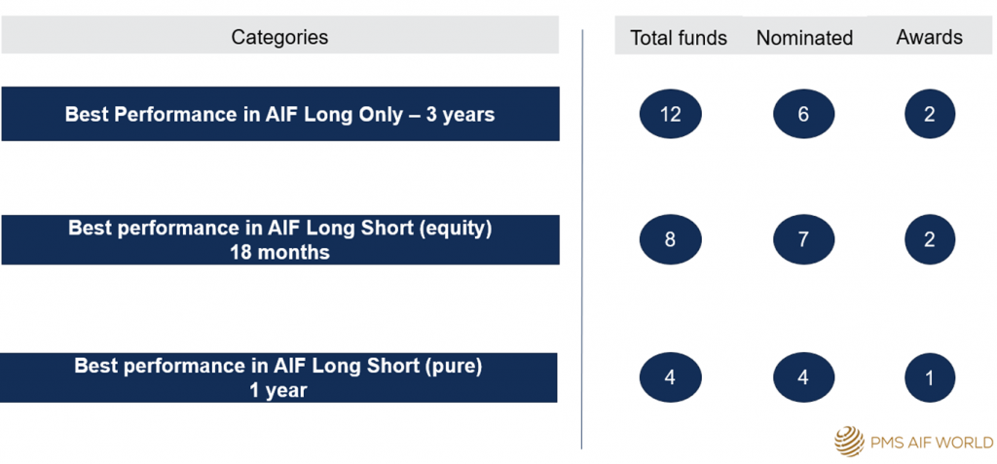Click the PMS AIF WORLD globe logo
Viewport: 997px width, 464px height.
coord(849,442)
